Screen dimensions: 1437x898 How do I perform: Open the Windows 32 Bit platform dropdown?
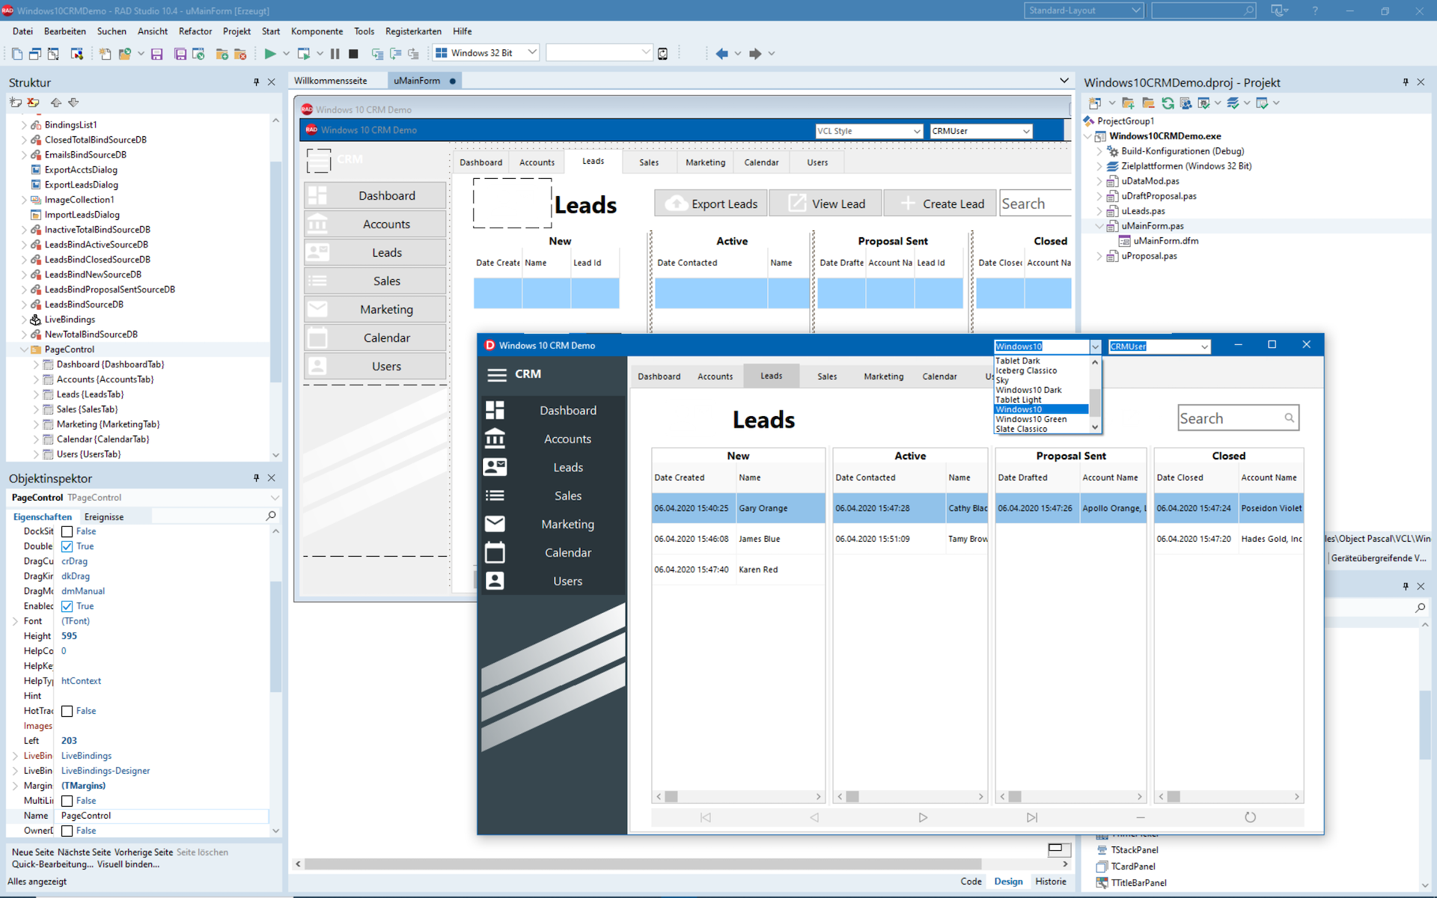[531, 52]
